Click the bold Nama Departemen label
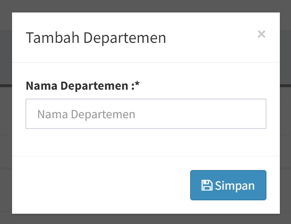The height and width of the screenshot is (224, 291). 78,86
